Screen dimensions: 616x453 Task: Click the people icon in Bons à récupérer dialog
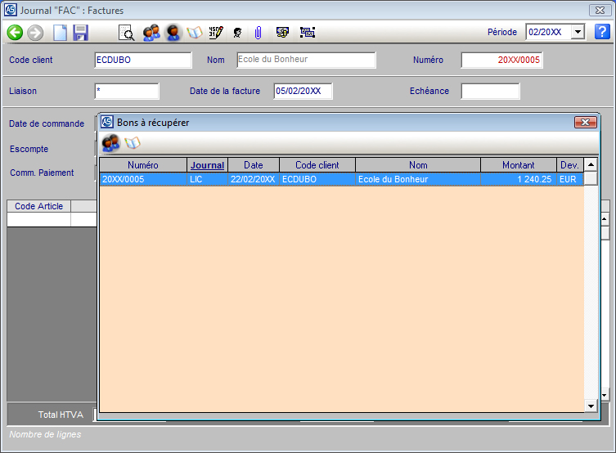(x=110, y=143)
